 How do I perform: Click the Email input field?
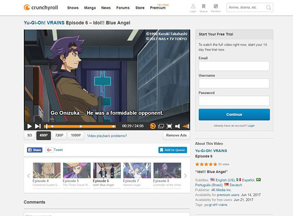click(234, 66)
